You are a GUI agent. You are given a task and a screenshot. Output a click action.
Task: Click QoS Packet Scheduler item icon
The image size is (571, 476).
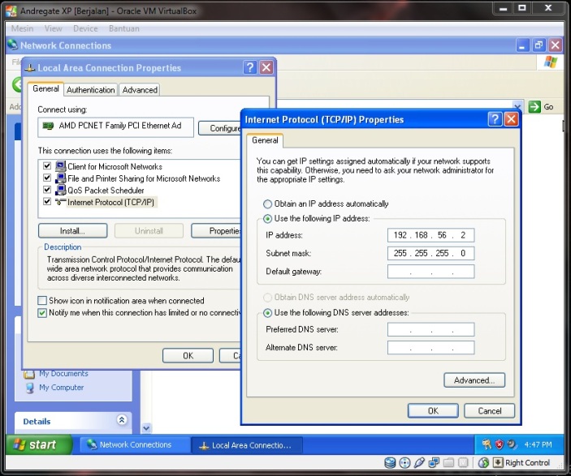[x=60, y=190]
